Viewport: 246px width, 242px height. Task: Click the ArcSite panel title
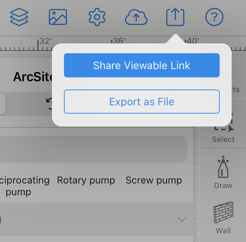tap(33, 77)
